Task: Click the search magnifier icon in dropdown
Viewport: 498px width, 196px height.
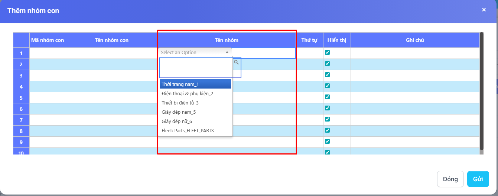Action: click(x=236, y=63)
